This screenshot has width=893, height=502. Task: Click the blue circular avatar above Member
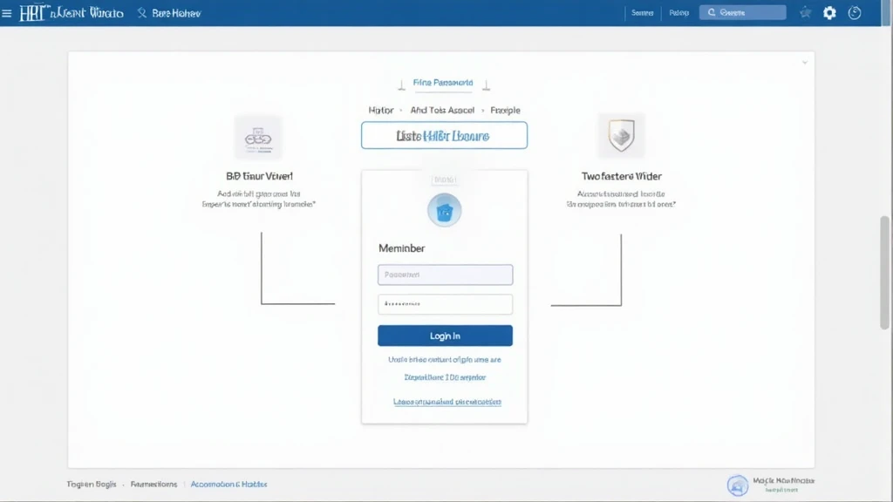(445, 211)
